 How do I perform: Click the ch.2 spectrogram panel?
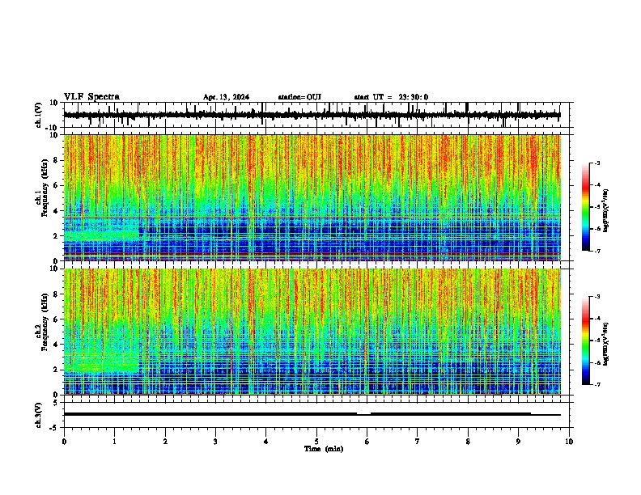[x=312, y=332]
